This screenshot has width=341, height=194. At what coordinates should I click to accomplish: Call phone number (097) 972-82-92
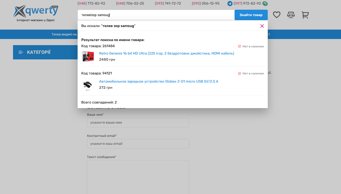point(247,4)
